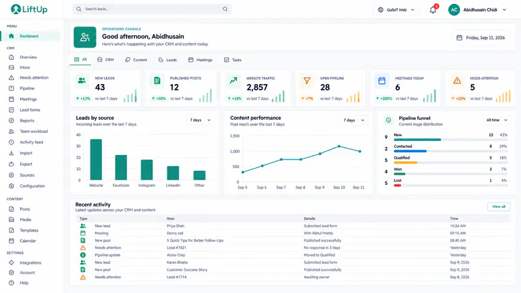Click the Website Traffic trend arrow icon

pos(233,81)
